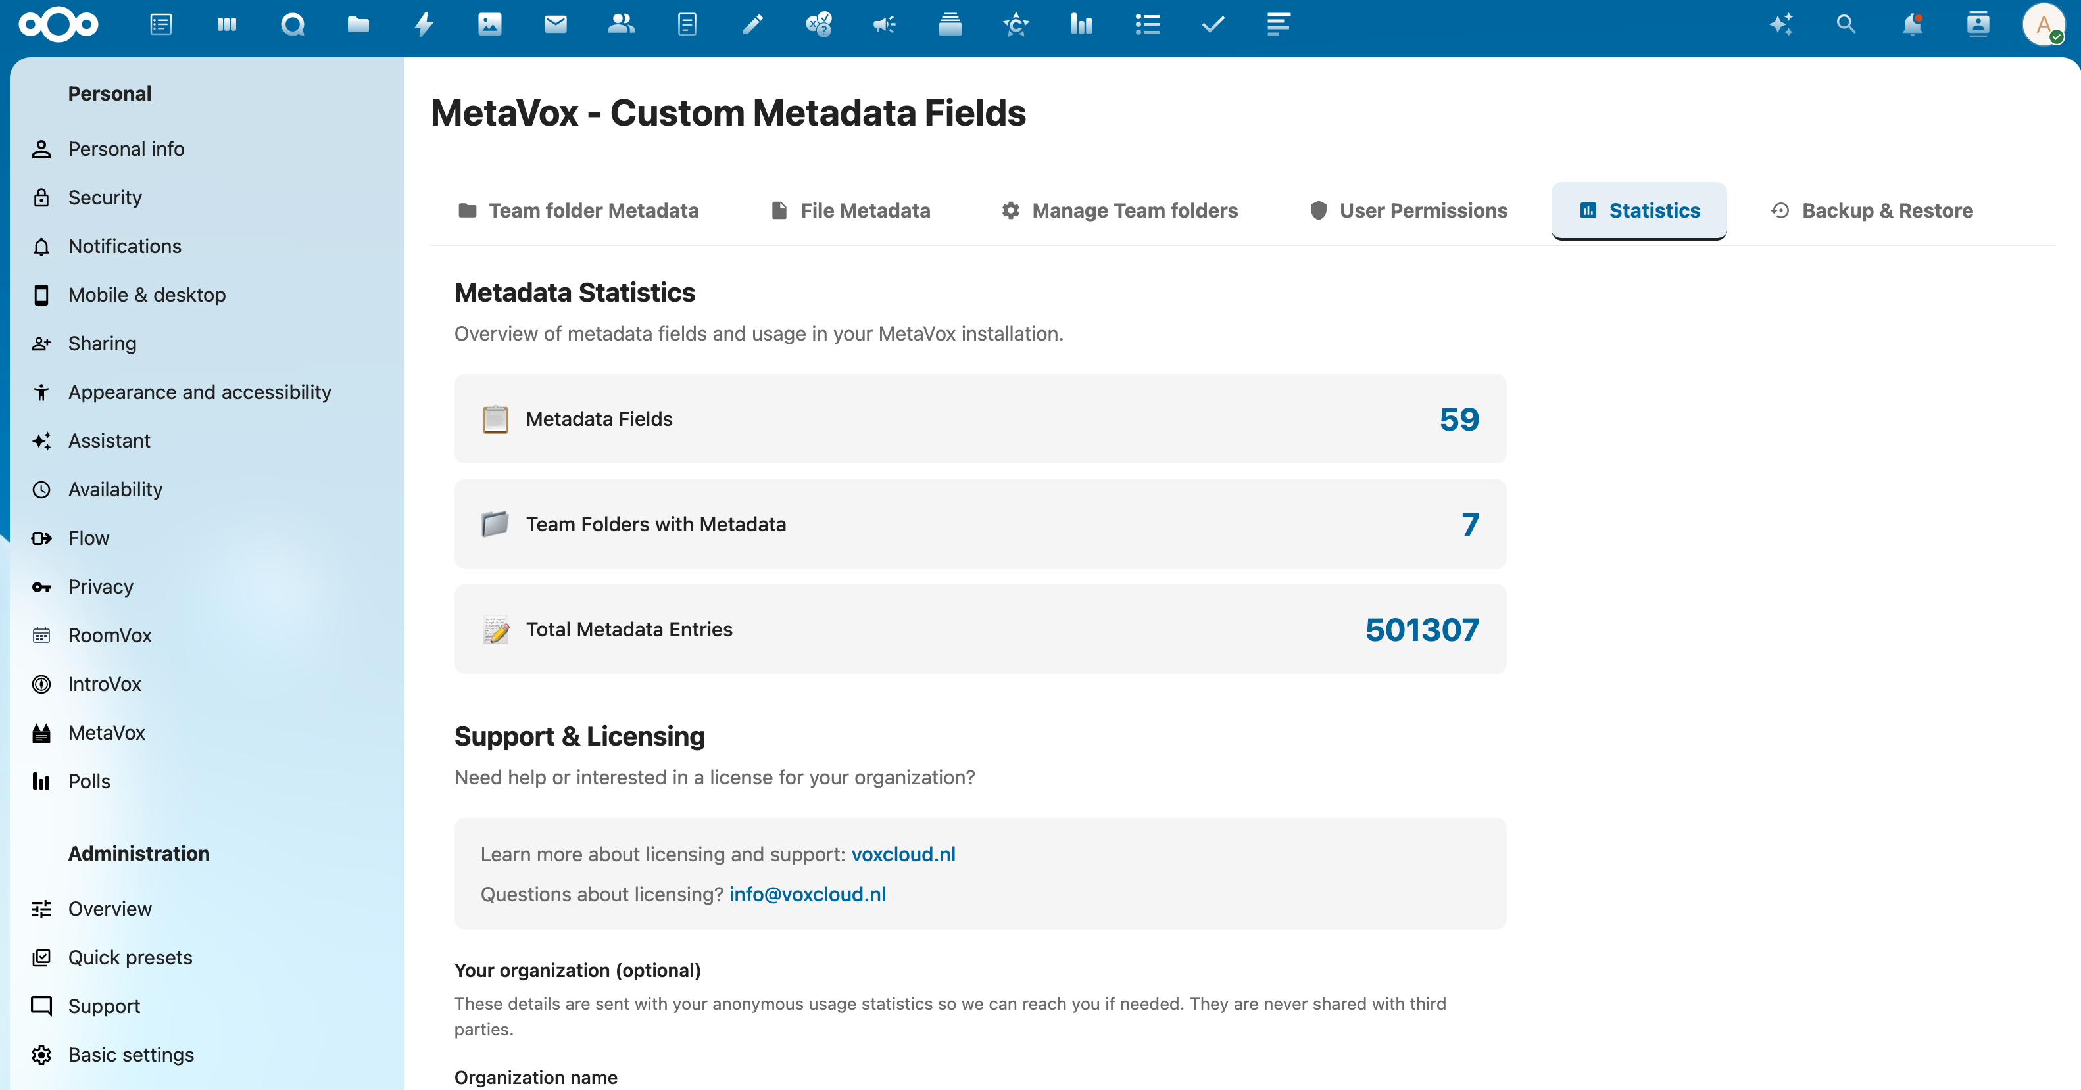Open the checkmark app icon

(1213, 24)
